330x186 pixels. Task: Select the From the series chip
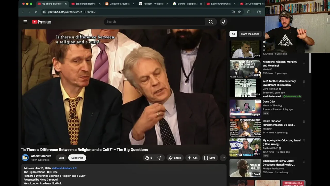click(250, 34)
